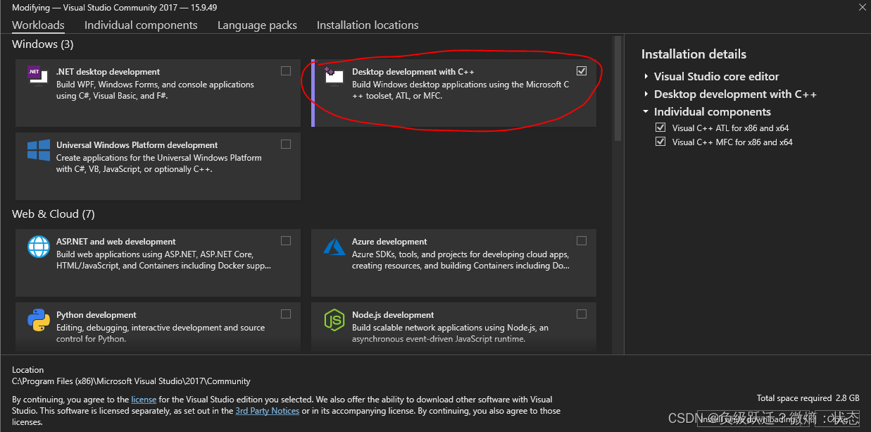Uncheck Visual C++ ATL for x86 and x64

pyautogui.click(x=660, y=128)
